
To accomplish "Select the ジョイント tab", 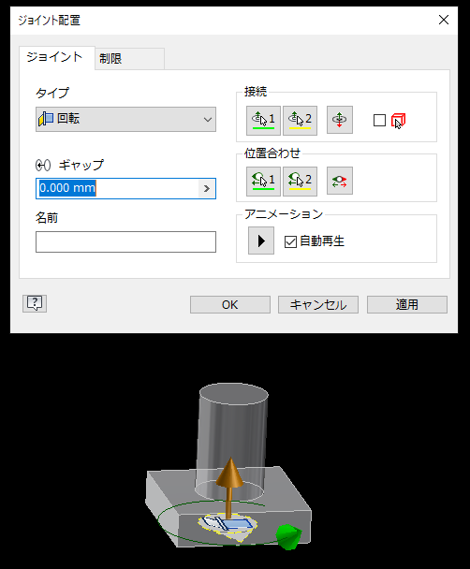I will pyautogui.click(x=56, y=57).
